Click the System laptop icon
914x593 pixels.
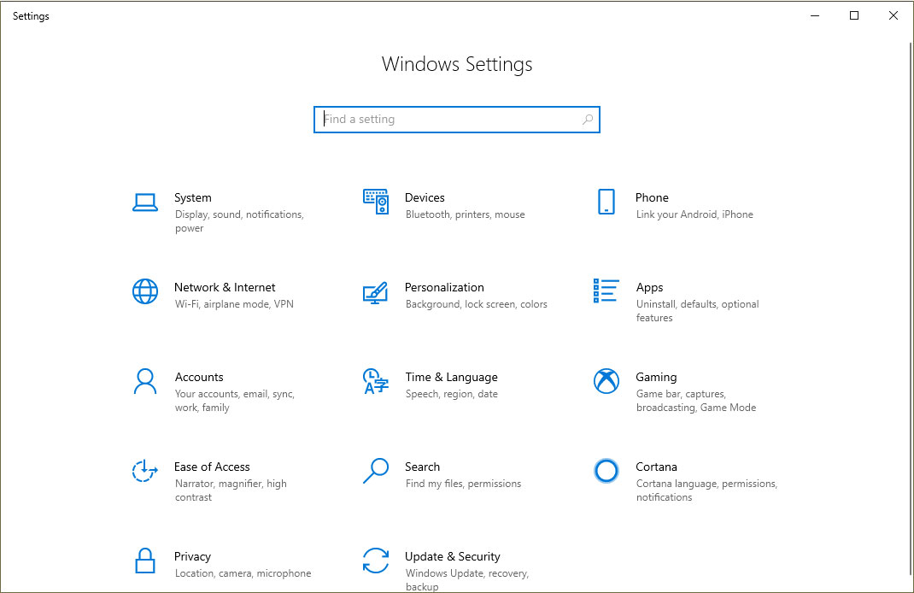(144, 202)
